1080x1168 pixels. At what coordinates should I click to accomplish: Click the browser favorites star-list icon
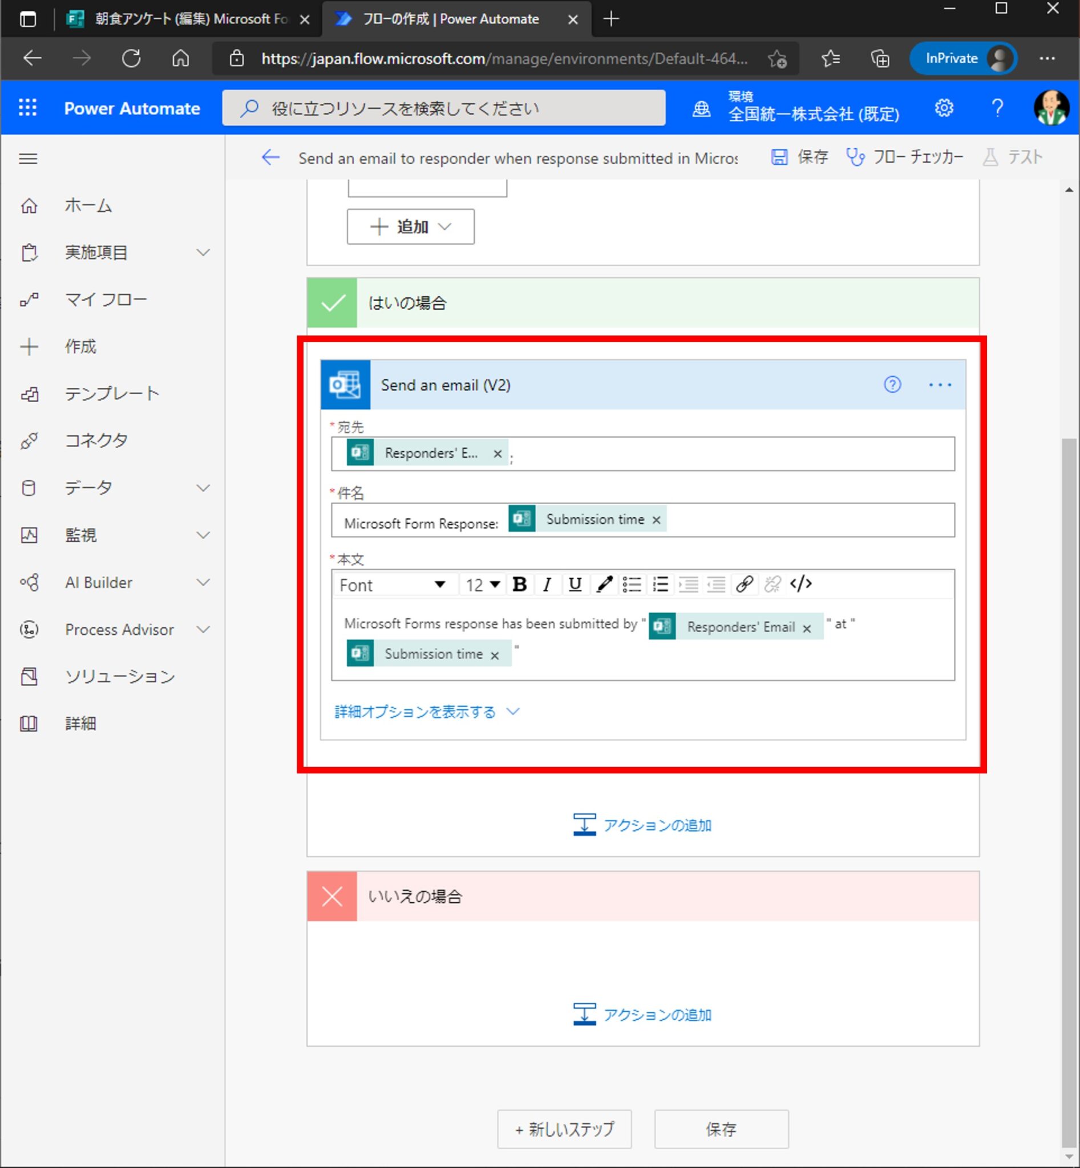click(x=831, y=58)
